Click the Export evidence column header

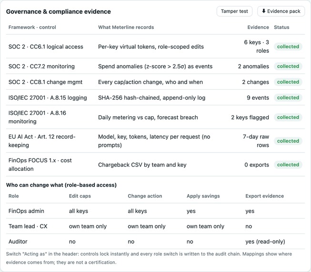265,196
